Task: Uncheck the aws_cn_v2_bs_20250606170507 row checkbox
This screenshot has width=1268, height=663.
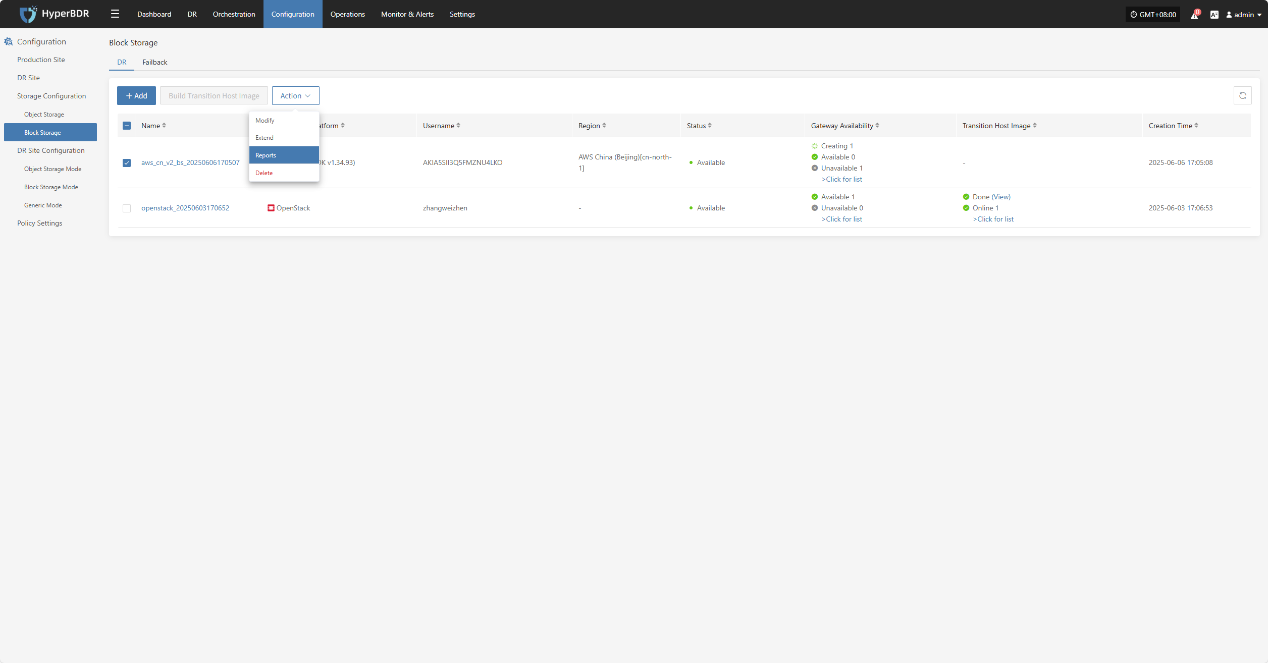Action: coord(127,163)
